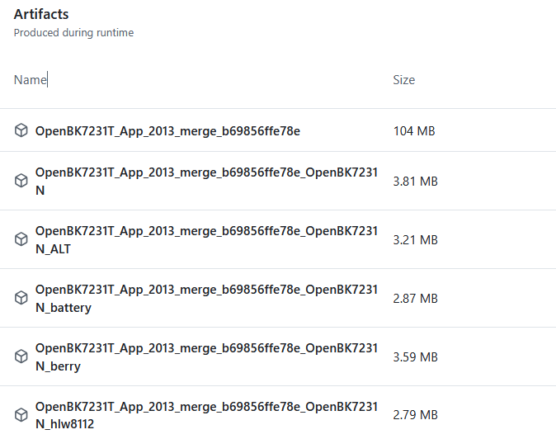This screenshot has height=439, width=556.
Task: Select the 2.79 MB size cell
Action: [x=415, y=414]
